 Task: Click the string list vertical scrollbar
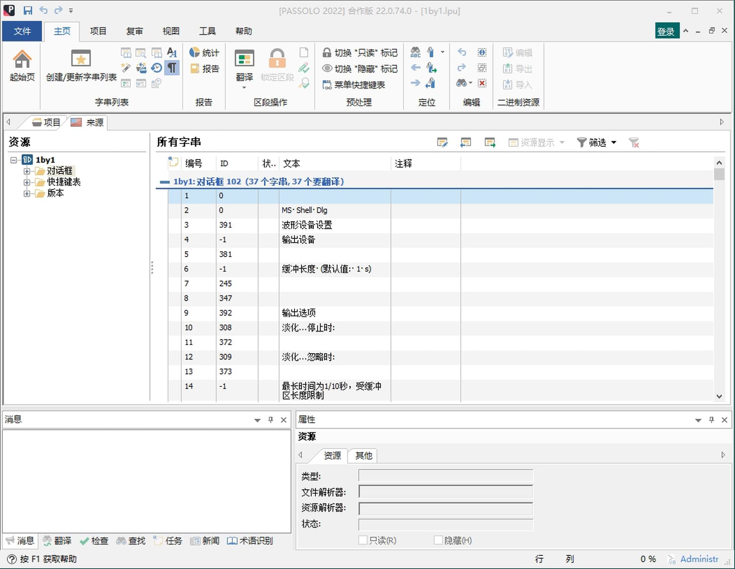[719, 284]
